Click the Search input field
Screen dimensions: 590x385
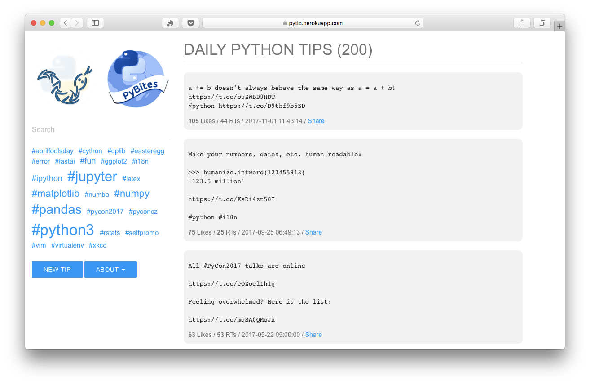click(x=101, y=130)
